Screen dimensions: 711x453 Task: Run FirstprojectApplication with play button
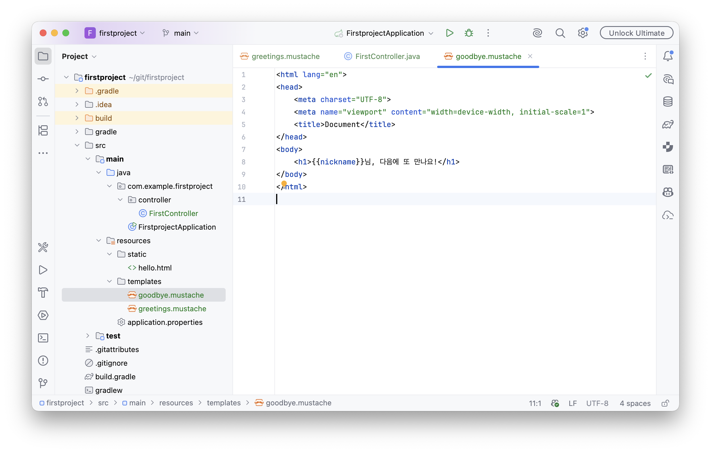[449, 33]
